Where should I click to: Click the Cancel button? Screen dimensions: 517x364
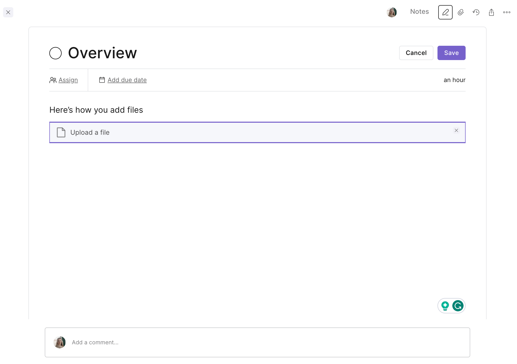pos(416,53)
